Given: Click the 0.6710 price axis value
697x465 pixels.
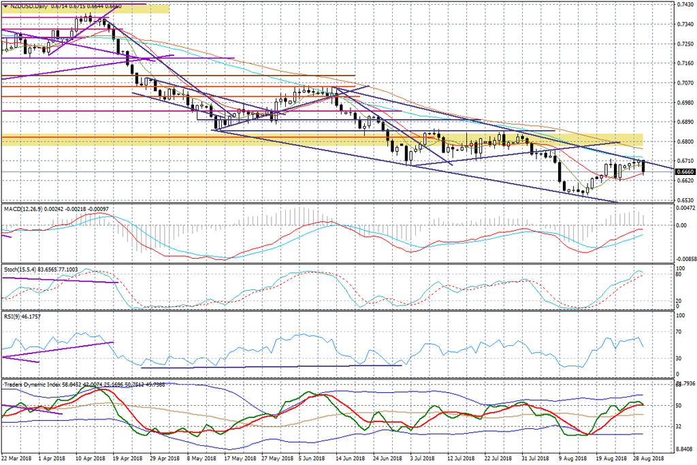Looking at the screenshot, I should (x=685, y=161).
